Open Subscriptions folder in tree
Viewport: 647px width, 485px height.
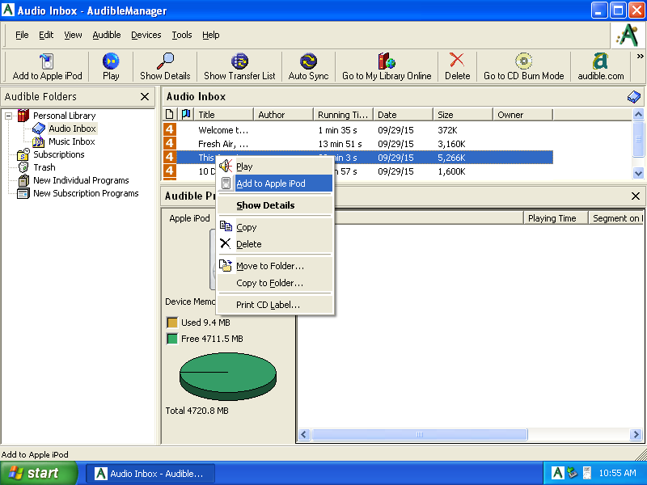click(x=58, y=154)
